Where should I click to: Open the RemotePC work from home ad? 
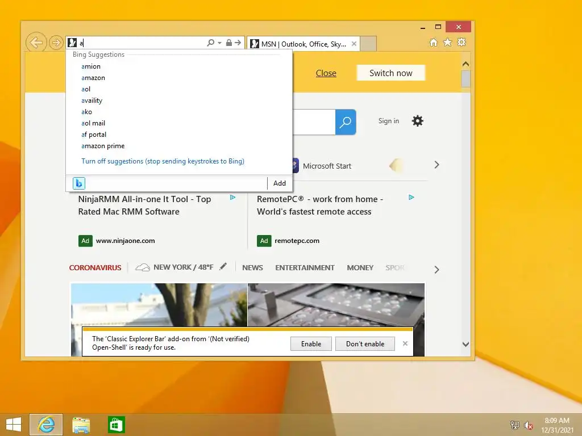click(x=320, y=206)
